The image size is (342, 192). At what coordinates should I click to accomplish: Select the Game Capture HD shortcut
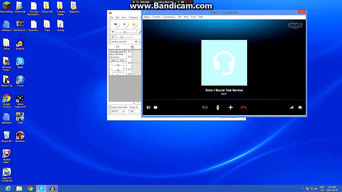20,101
